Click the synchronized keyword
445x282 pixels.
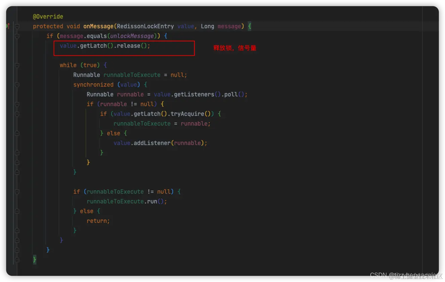93,85
